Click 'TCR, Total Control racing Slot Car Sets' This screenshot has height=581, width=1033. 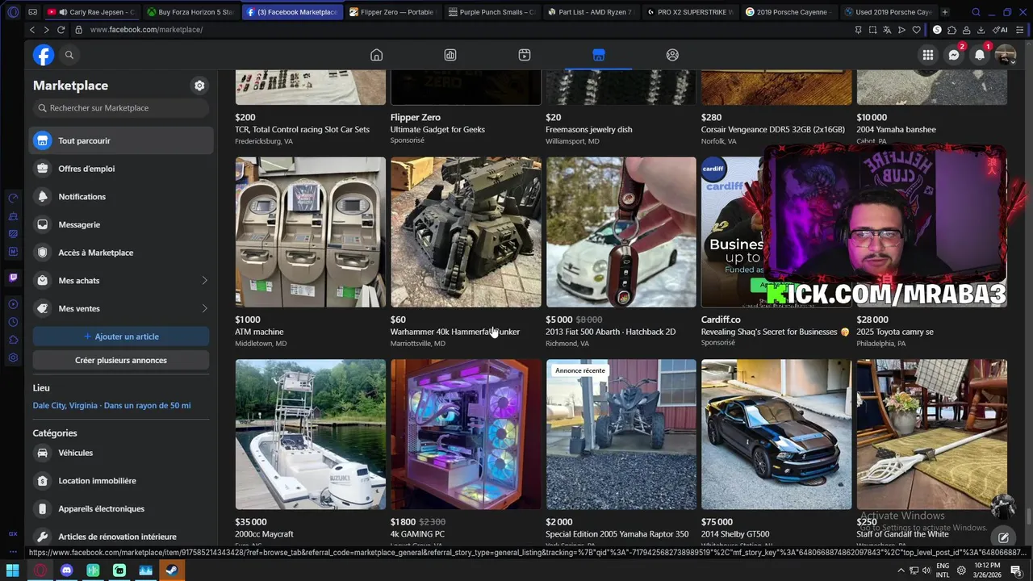click(x=303, y=129)
